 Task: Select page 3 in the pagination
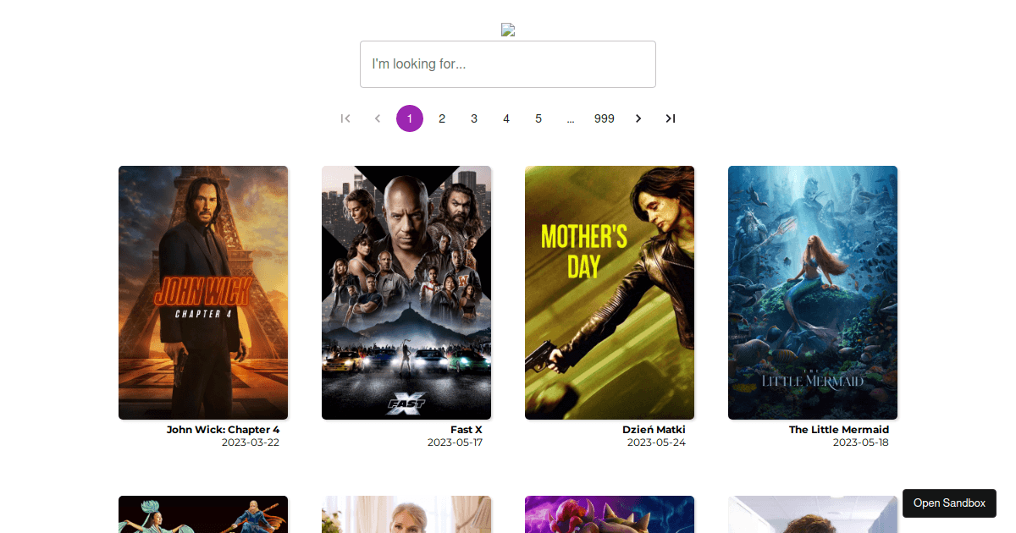coord(474,118)
